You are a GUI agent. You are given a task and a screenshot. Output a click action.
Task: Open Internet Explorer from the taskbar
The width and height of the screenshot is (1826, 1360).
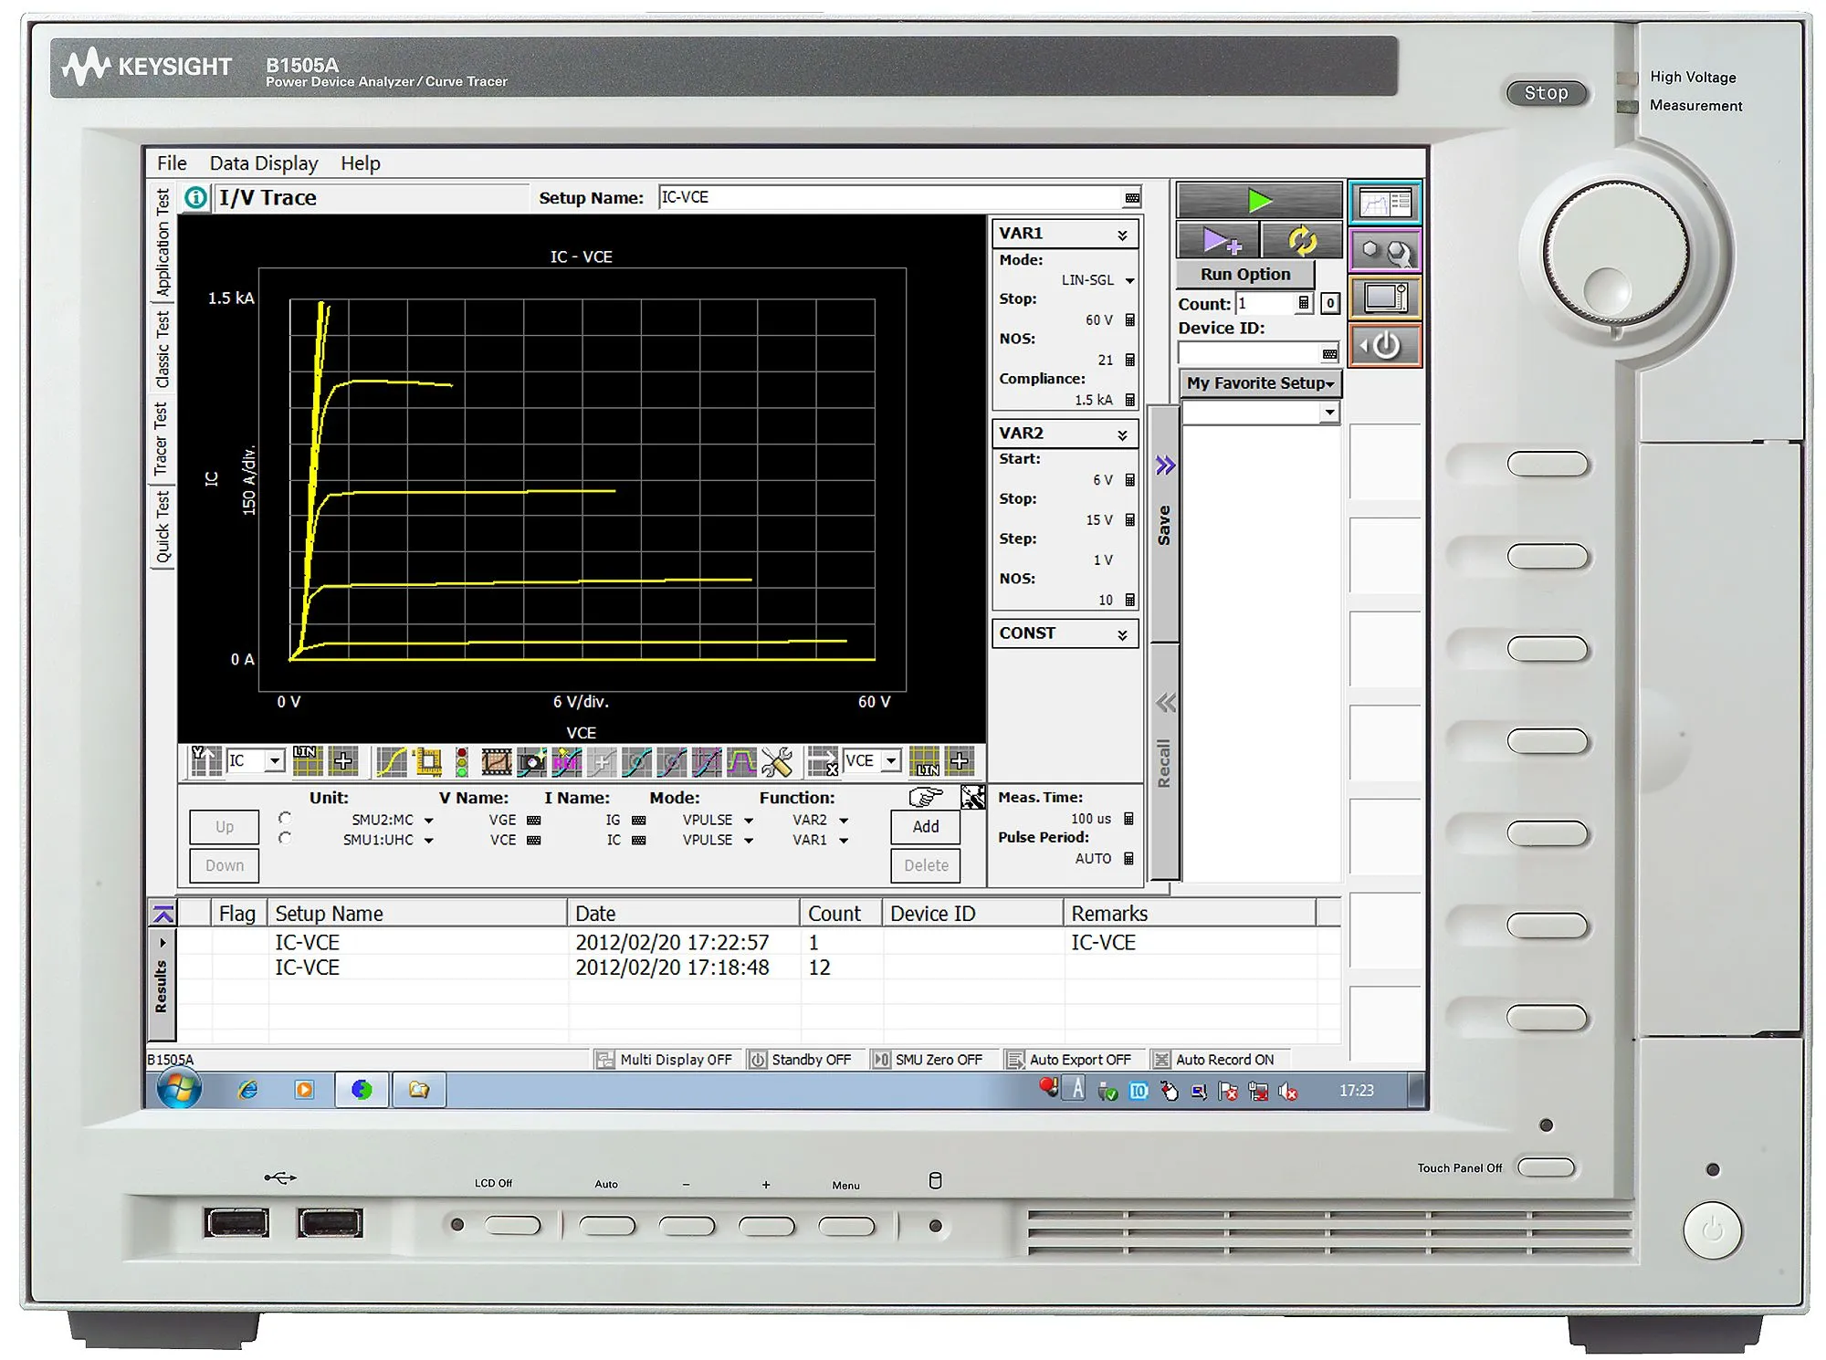pyautogui.click(x=247, y=1090)
